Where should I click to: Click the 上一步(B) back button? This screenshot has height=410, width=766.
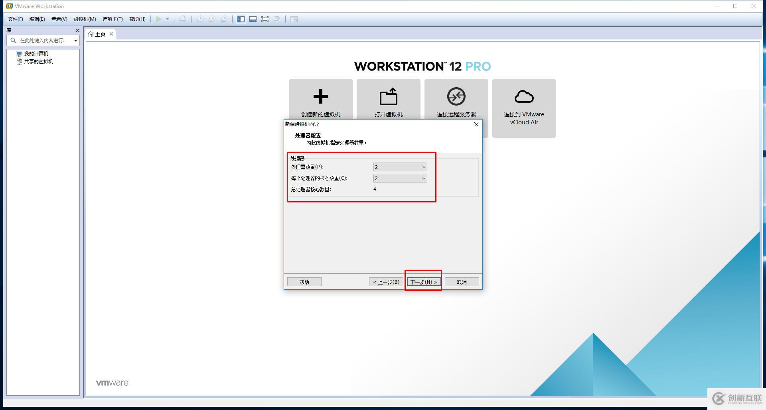tap(386, 282)
